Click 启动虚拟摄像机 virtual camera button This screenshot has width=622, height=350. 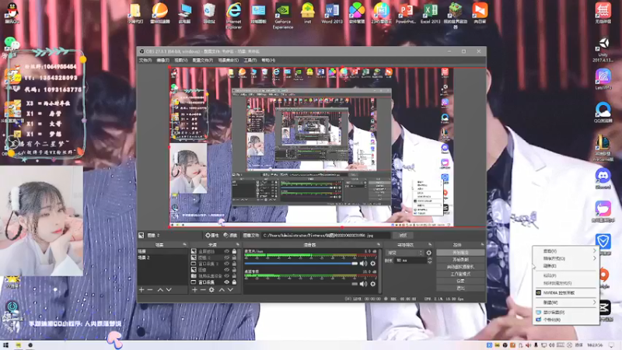point(460,267)
